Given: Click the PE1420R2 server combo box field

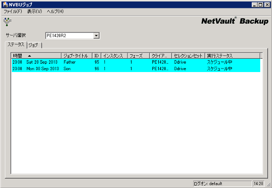Looking at the screenshot, I should click(x=73, y=36).
